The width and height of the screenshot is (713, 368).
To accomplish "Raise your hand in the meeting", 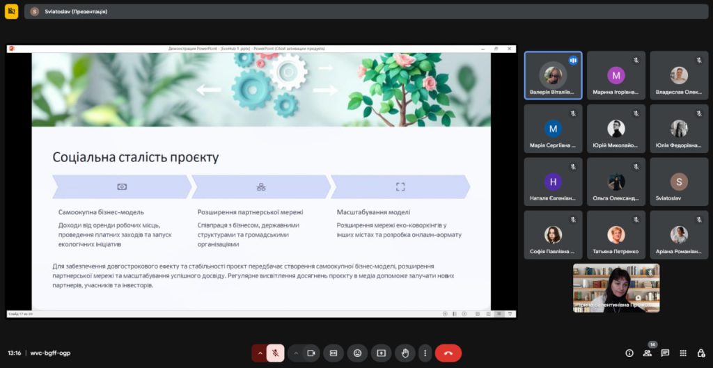I will [405, 353].
